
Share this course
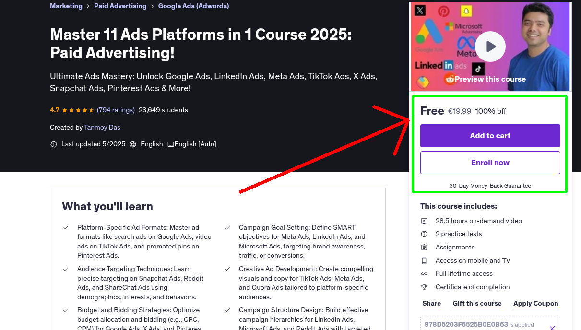pyautogui.click(x=432, y=303)
